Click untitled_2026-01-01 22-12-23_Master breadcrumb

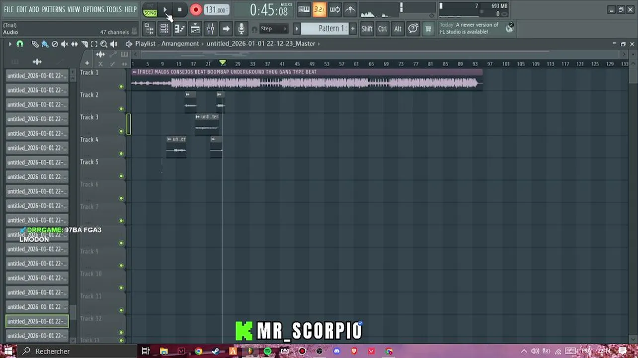click(261, 44)
